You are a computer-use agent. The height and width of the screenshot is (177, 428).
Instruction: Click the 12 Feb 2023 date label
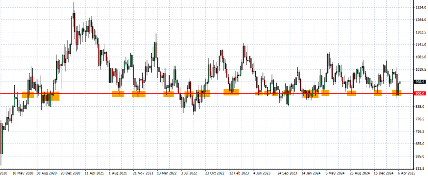point(239,173)
